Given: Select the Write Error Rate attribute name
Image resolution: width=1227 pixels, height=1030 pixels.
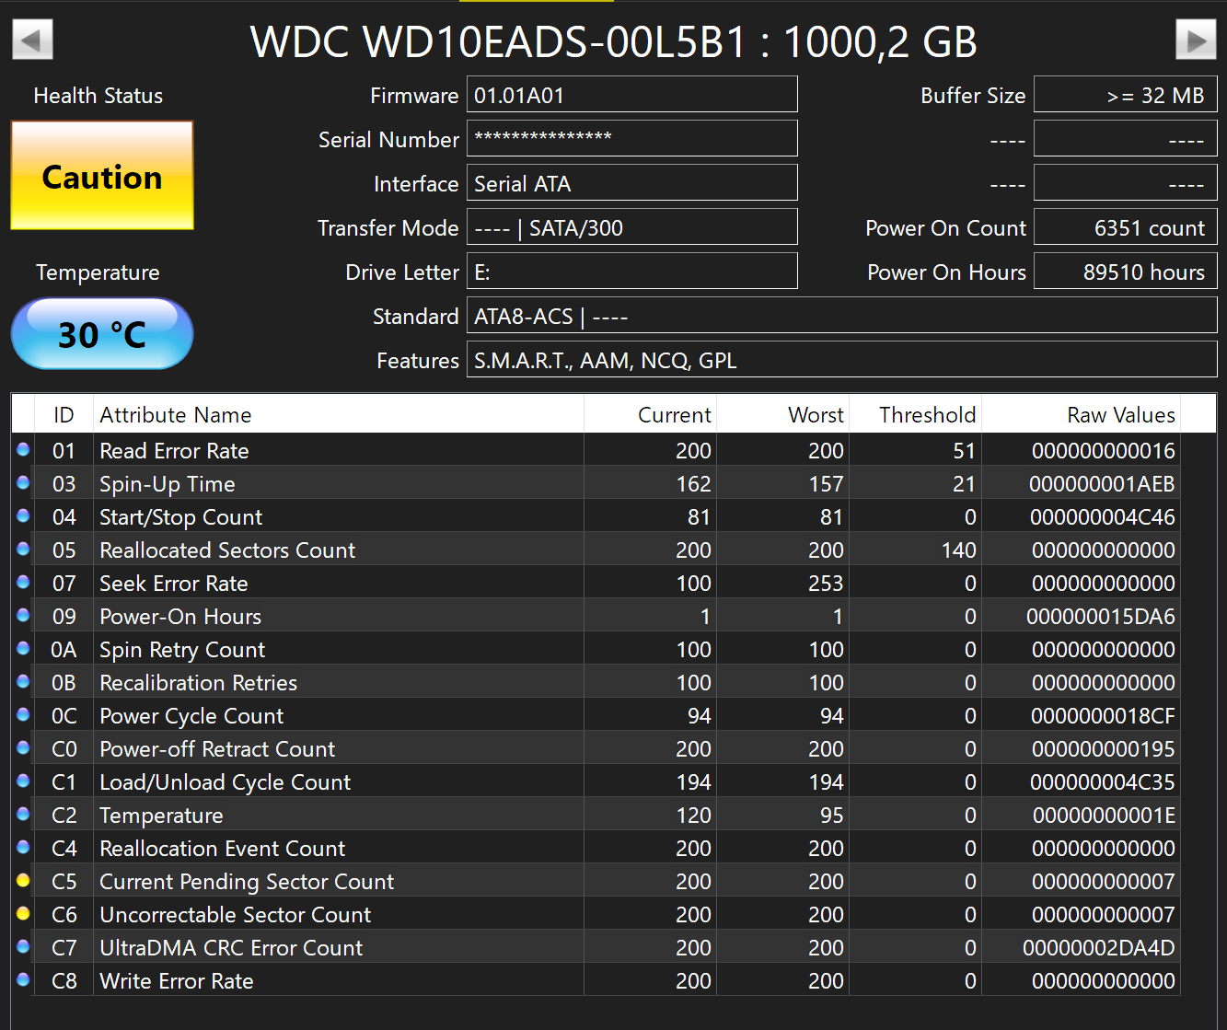Looking at the screenshot, I should [177, 981].
